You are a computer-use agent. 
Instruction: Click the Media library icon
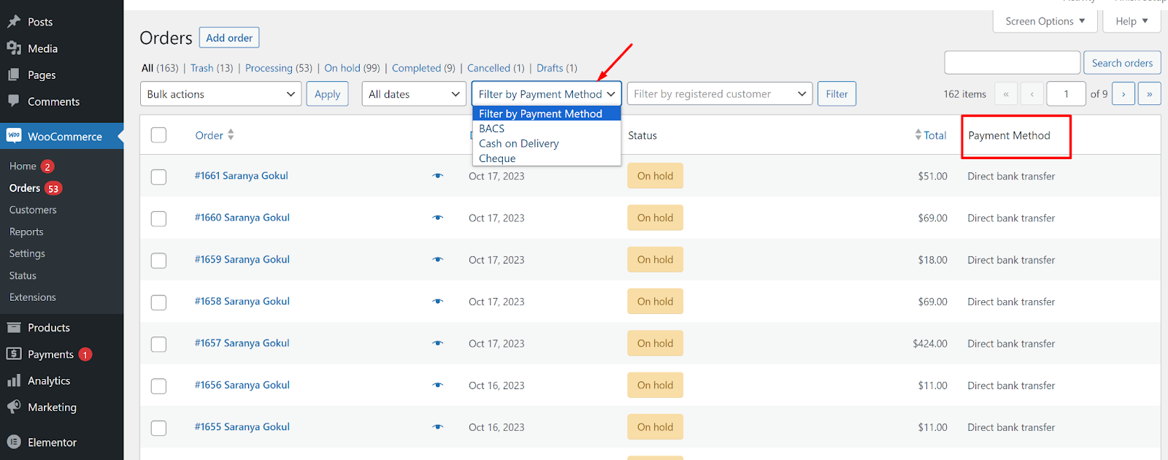coord(14,48)
